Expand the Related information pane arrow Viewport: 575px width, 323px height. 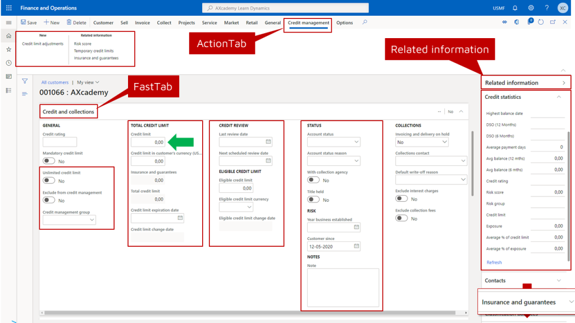(x=564, y=83)
